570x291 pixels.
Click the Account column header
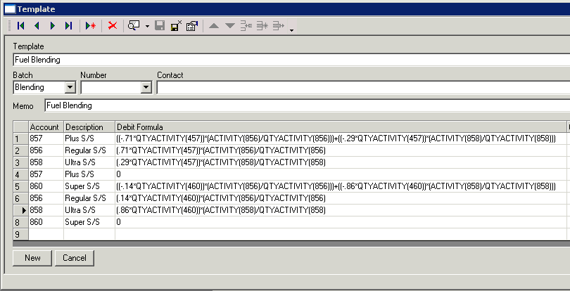coord(46,127)
